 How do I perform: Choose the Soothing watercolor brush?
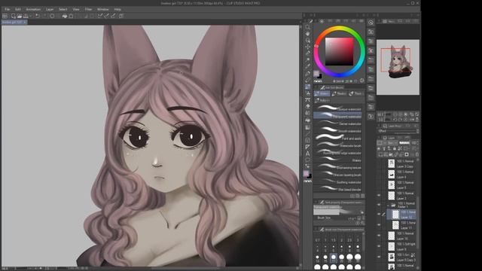tap(337, 182)
